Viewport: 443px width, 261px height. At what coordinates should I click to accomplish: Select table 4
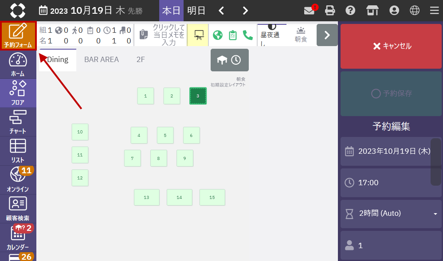(139, 135)
